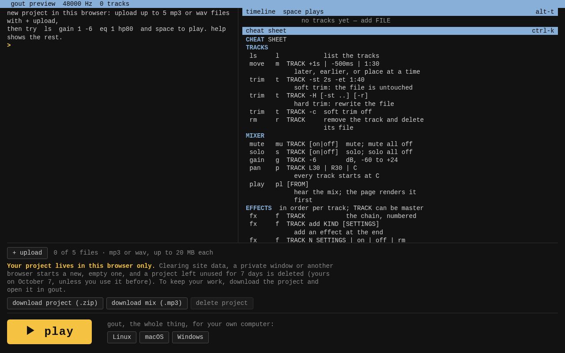Download the project as a .zip
565x353 pixels.
55,303
